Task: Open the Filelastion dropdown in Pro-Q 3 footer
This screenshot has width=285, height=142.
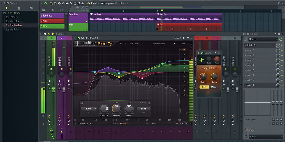Action: click(x=85, y=123)
